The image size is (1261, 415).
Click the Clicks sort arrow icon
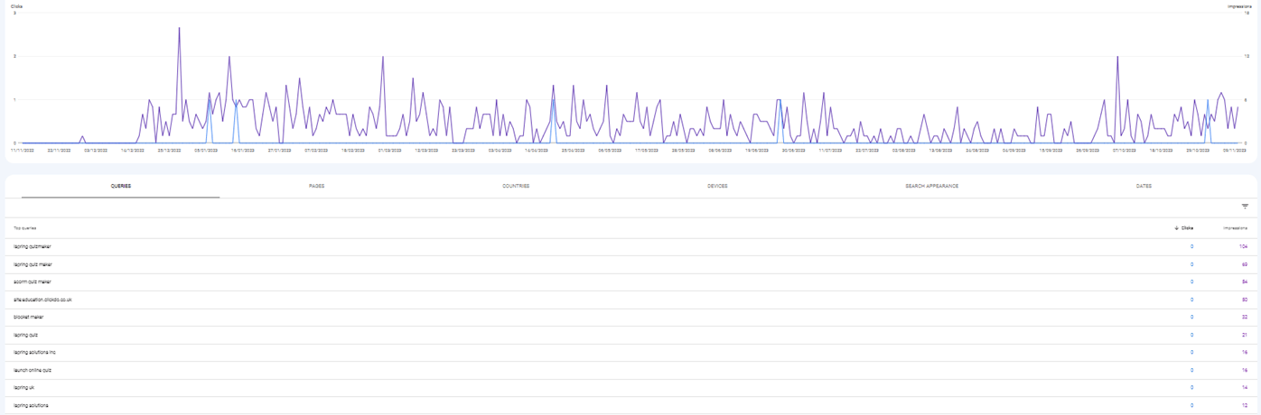(x=1176, y=228)
